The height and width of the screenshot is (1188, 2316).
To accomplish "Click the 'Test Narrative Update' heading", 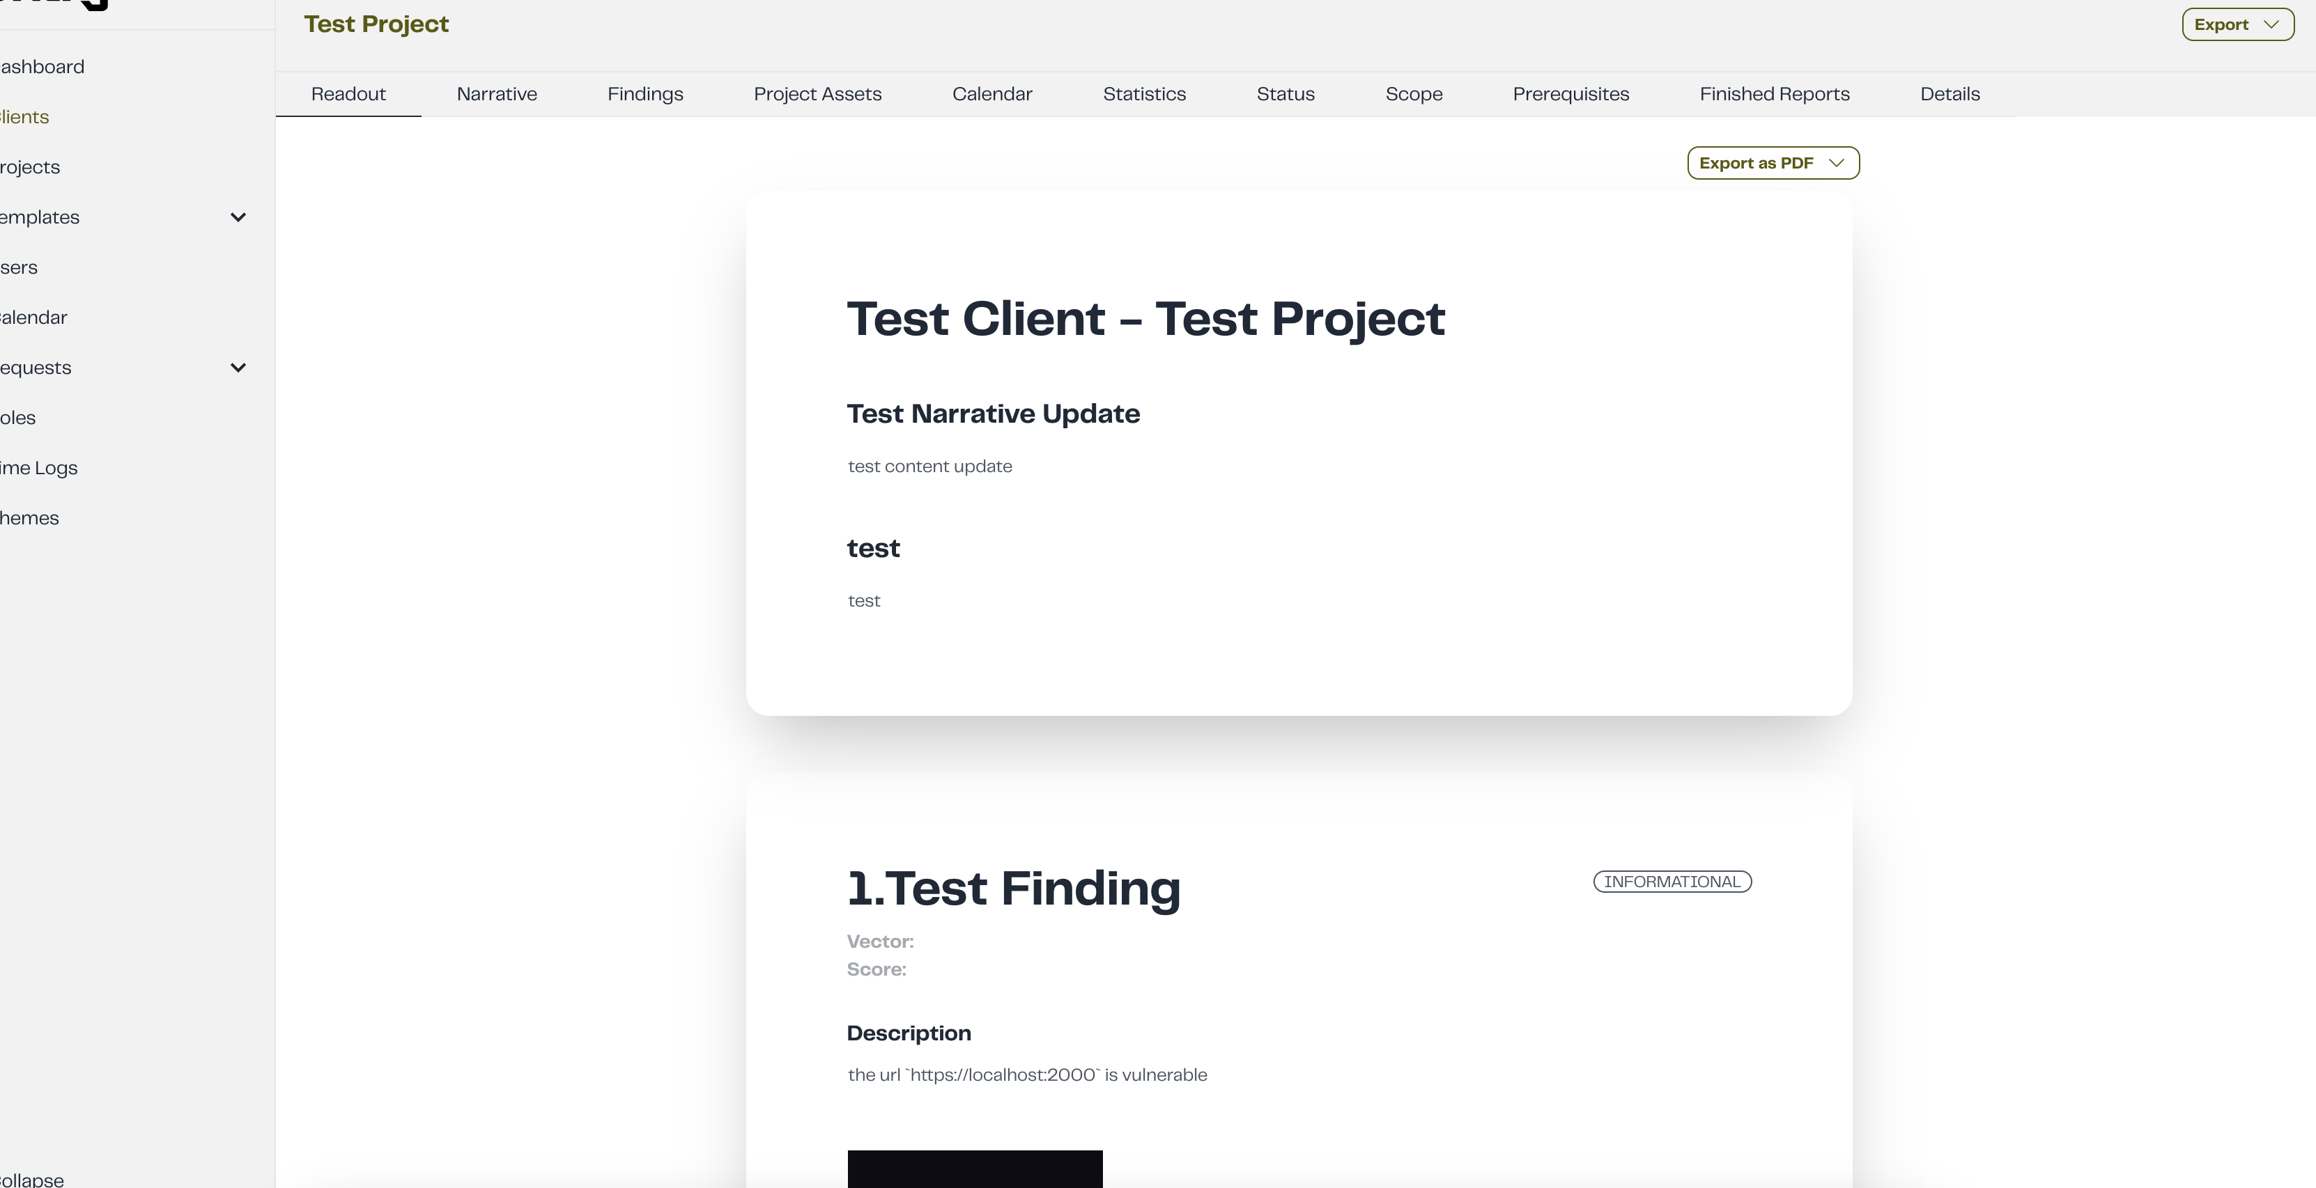I will click(993, 414).
